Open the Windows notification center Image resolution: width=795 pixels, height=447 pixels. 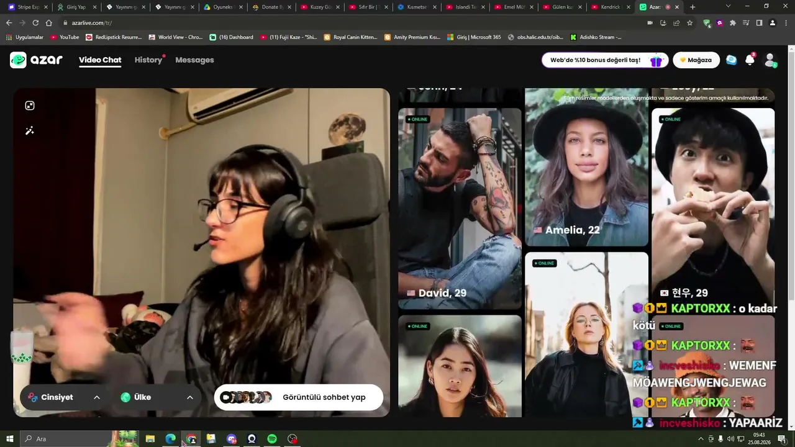pyautogui.click(x=782, y=439)
